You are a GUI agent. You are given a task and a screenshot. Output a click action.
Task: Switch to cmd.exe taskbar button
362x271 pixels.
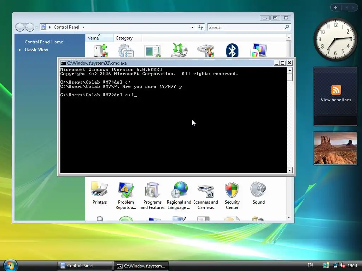pos(141,266)
